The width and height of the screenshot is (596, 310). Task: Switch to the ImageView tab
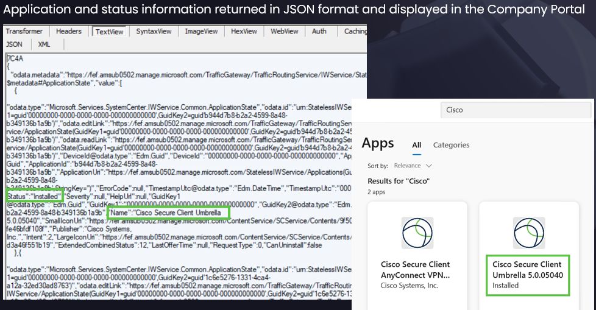click(x=201, y=31)
